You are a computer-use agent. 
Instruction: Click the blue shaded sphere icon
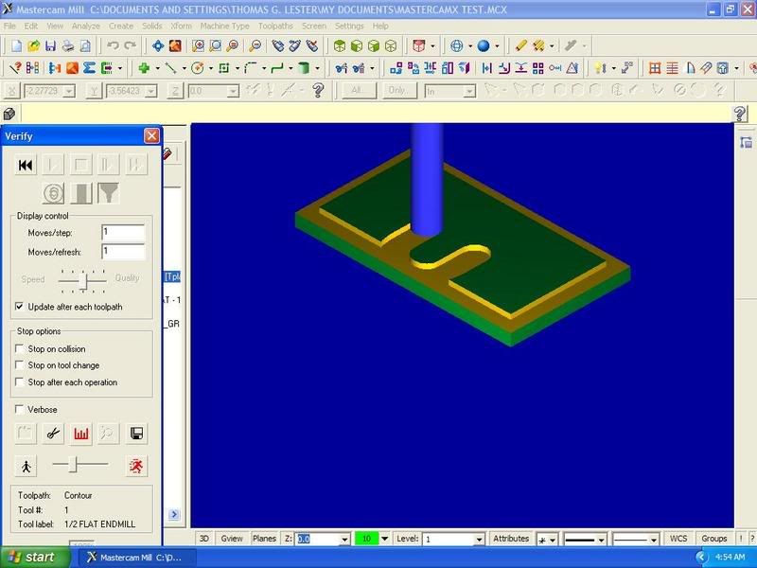click(484, 45)
